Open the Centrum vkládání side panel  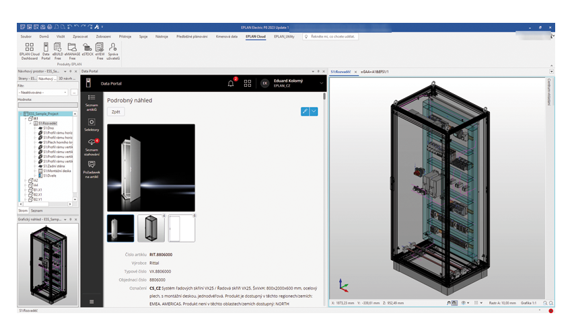(549, 92)
